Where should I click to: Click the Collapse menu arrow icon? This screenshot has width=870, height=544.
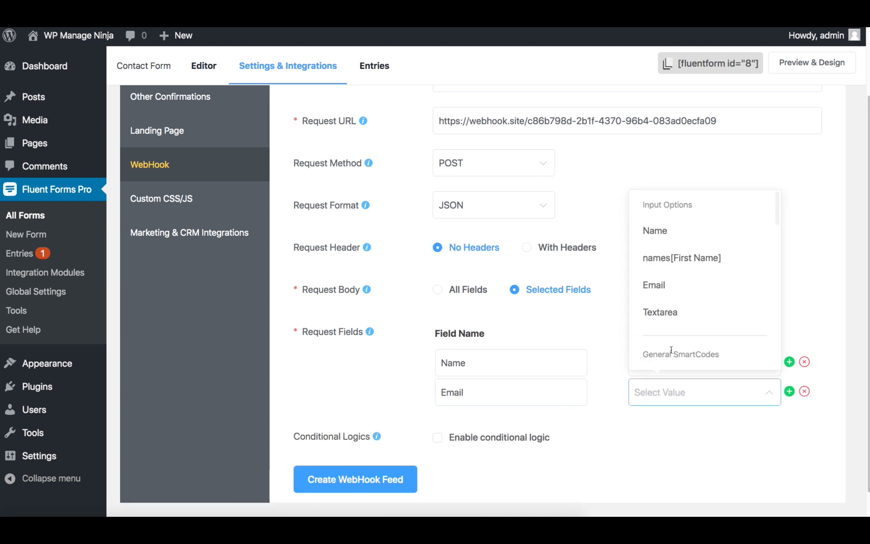[10, 478]
